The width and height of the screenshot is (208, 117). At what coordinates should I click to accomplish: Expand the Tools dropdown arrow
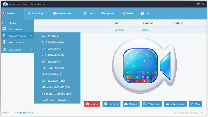point(96,13)
